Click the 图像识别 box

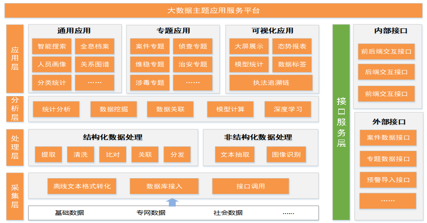coord(286,155)
